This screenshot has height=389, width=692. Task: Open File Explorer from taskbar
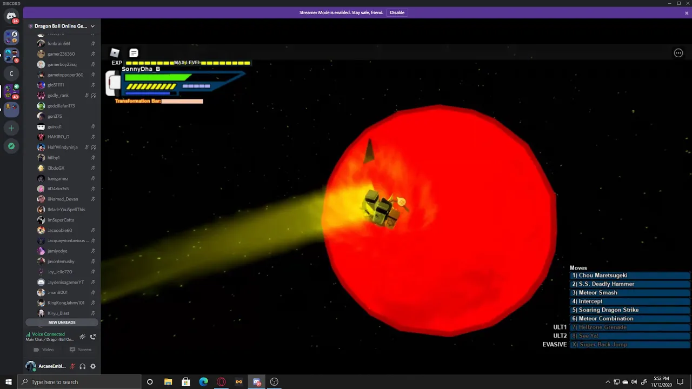pos(168,382)
